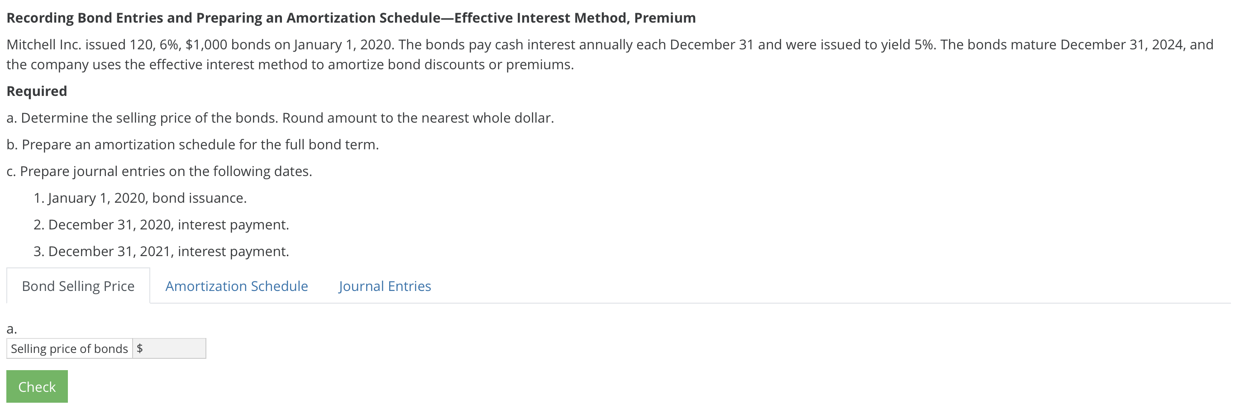Click requirement a about determining selling price

(280, 118)
